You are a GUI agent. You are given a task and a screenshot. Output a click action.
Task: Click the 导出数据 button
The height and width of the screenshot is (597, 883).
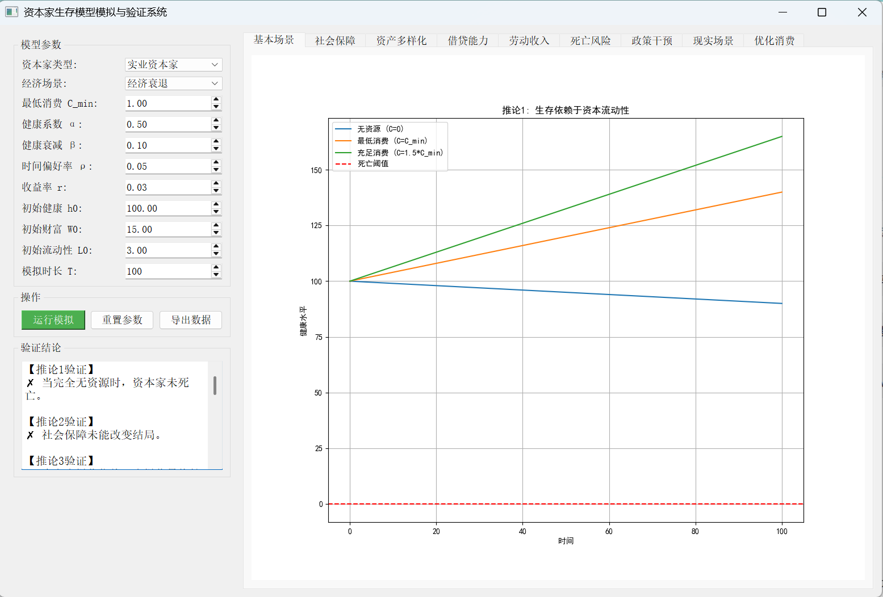[191, 320]
